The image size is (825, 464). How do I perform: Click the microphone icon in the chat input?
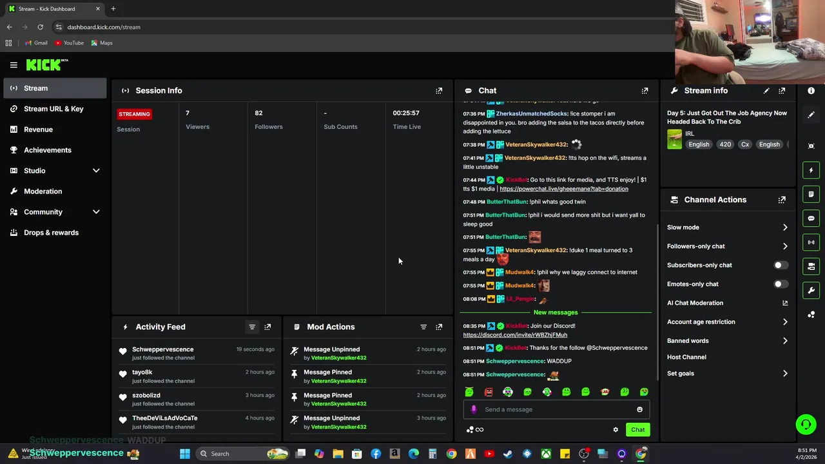(474, 409)
